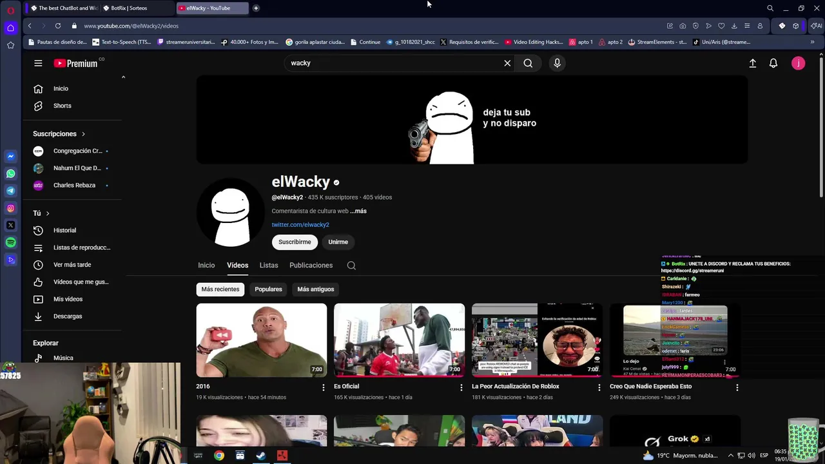This screenshot has height=464, width=825.
Task: Click the Opera snapshot camera icon
Action: (683, 26)
